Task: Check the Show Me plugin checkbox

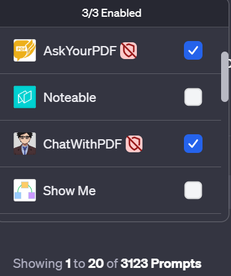Action: click(x=193, y=190)
